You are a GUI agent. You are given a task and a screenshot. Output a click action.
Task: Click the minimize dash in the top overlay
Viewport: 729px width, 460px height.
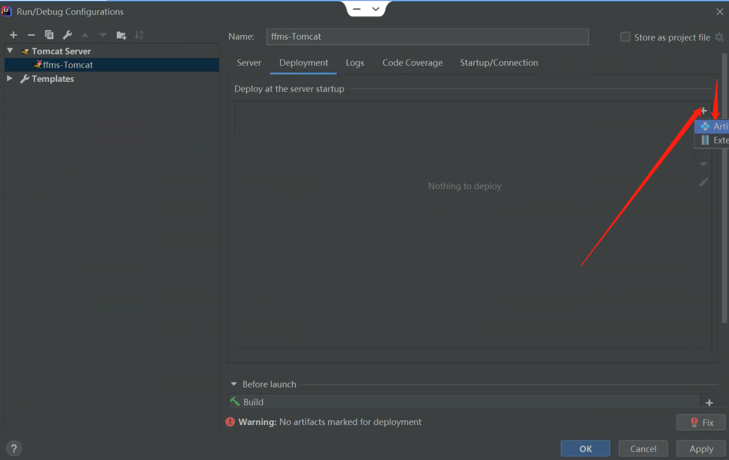point(357,9)
